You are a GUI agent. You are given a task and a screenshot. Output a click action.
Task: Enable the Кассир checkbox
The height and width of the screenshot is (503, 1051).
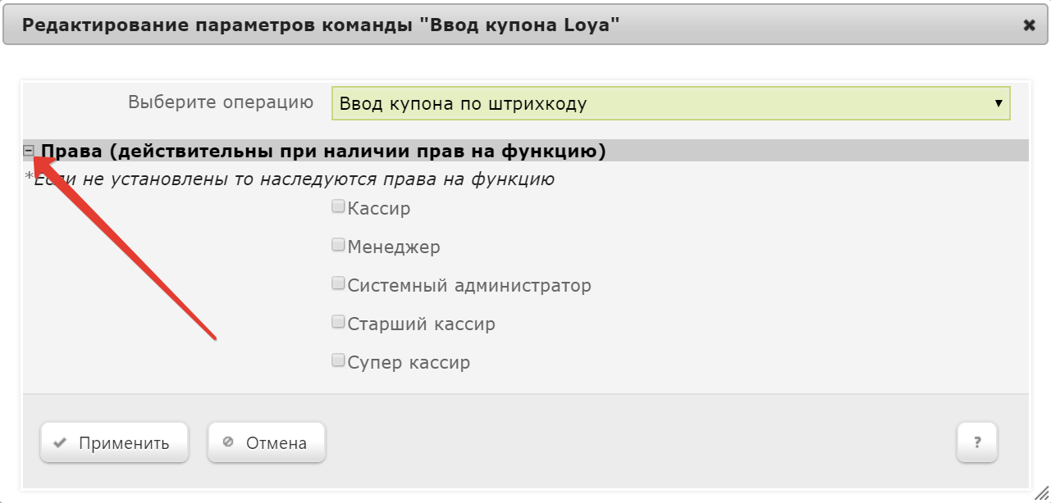[338, 207]
